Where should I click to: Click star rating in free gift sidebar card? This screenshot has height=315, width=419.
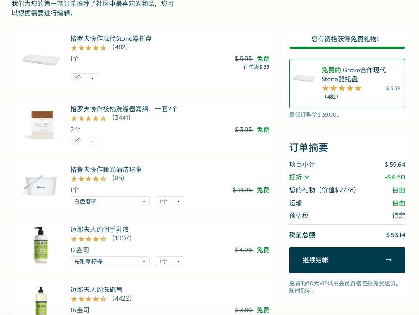tap(342, 88)
